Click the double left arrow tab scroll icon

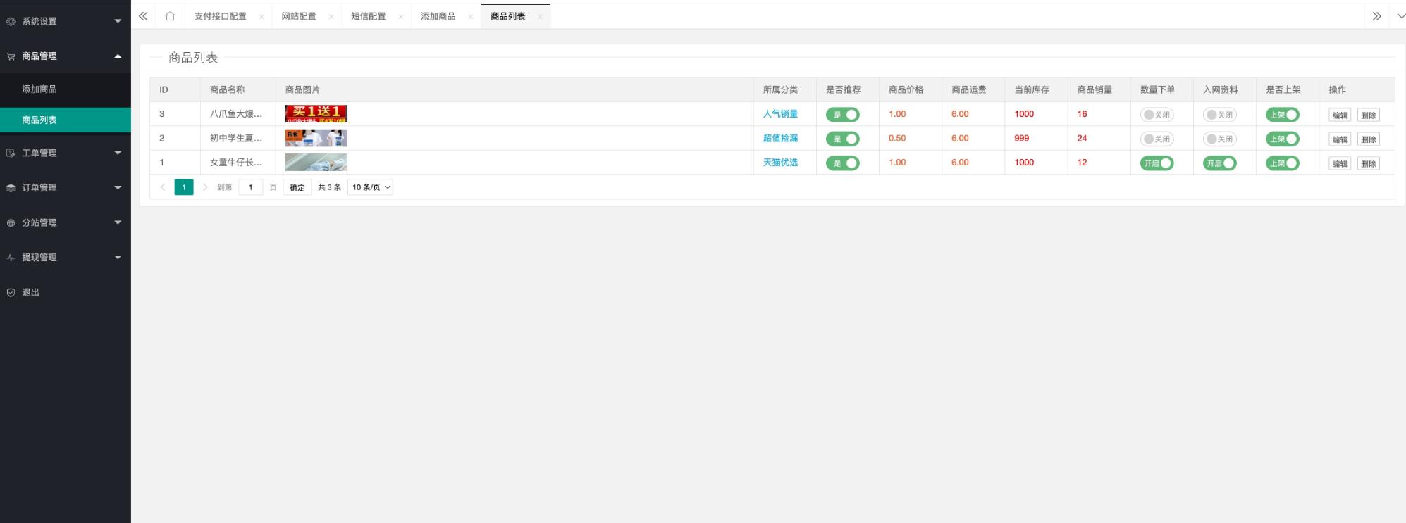click(143, 16)
